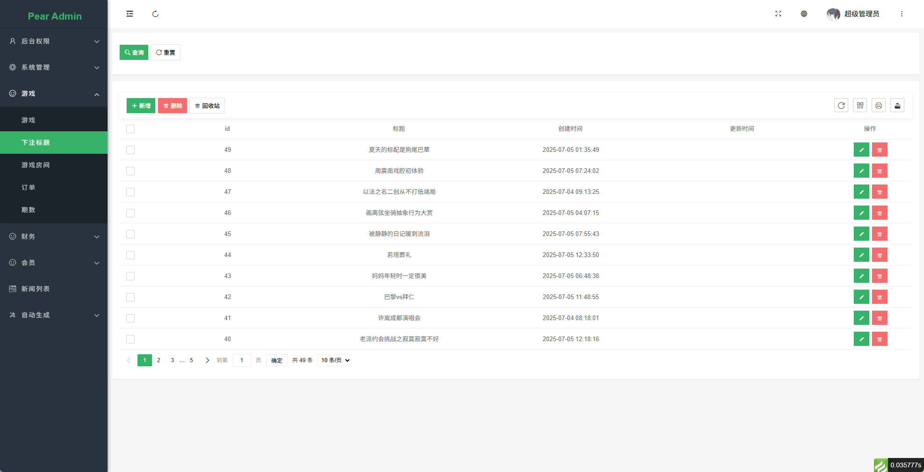This screenshot has width=924, height=472.
Task: Click the sidebar collapse menu icon
Action: 130,14
